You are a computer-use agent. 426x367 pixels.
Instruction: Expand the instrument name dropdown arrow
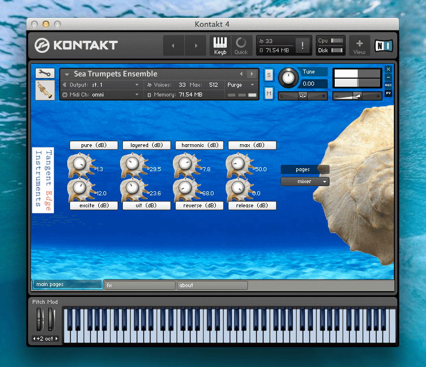click(x=67, y=74)
